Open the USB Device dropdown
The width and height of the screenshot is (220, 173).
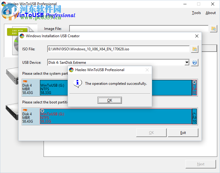pos(187,63)
